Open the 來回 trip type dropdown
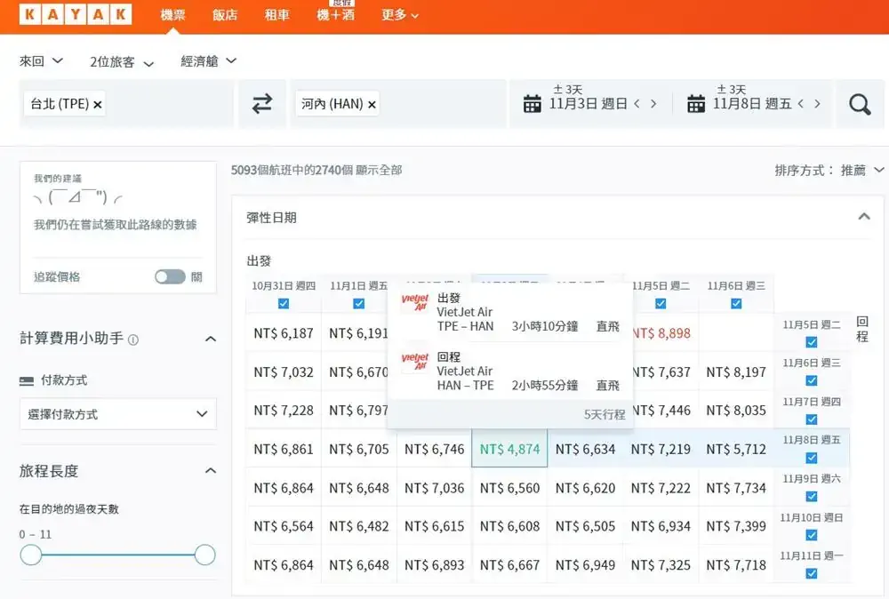The image size is (889, 599). click(x=42, y=61)
